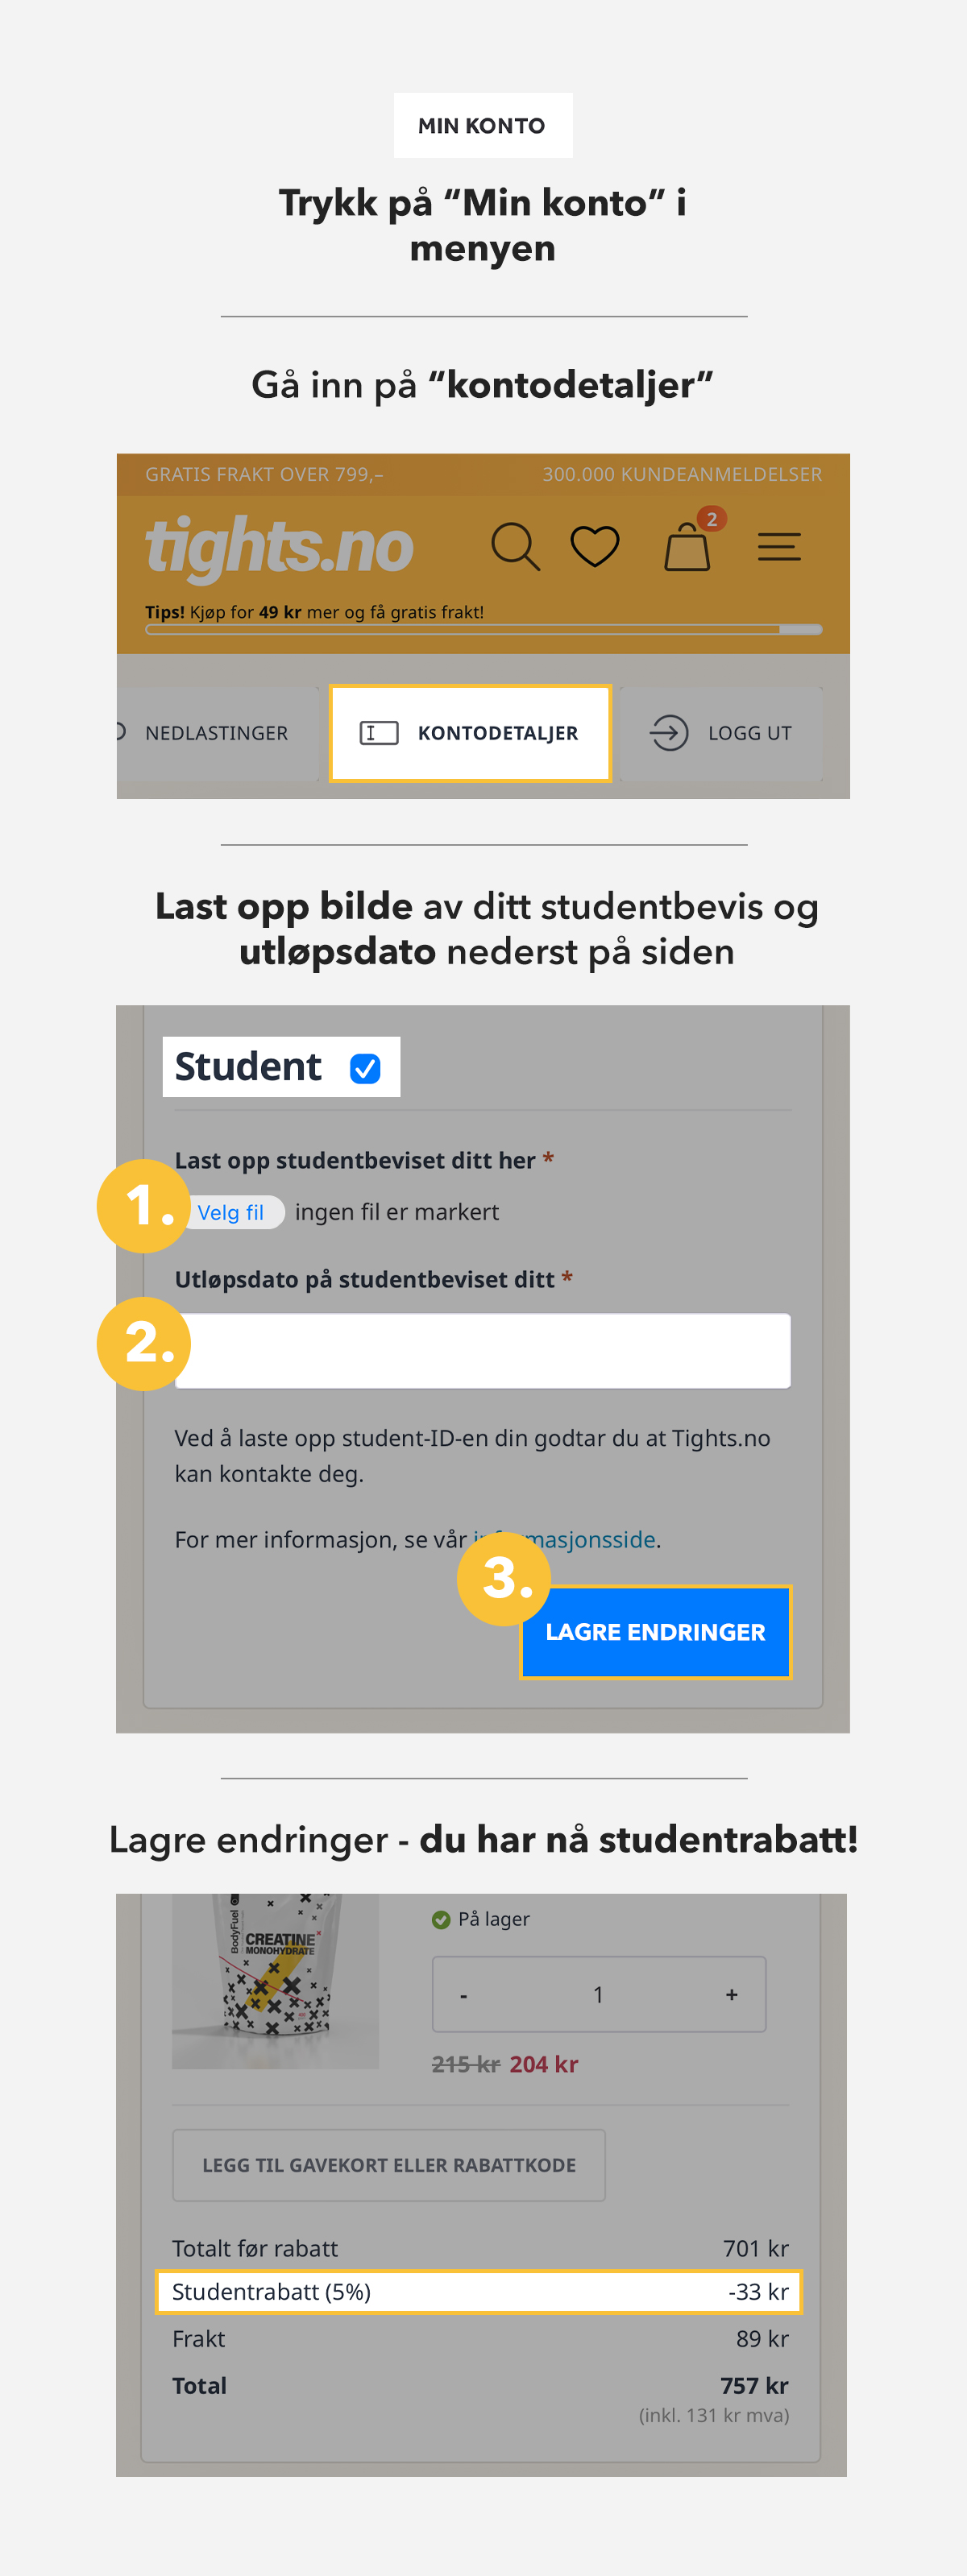Viewport: 967px width, 2576px height.
Task: Click the tights.no logo
Action: click(x=279, y=547)
